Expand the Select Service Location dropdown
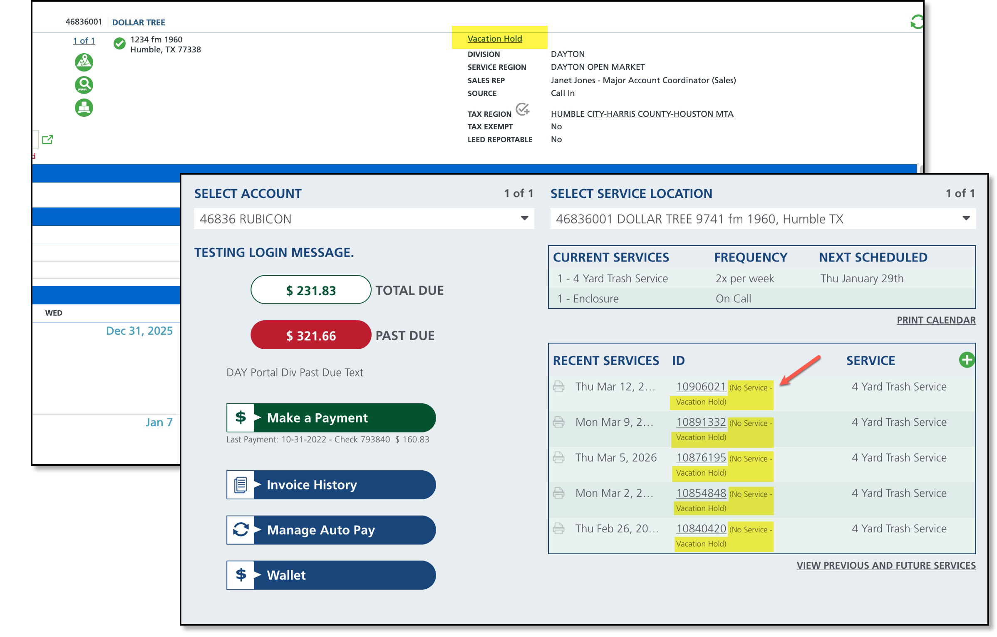The width and height of the screenshot is (997, 637). coord(966,219)
